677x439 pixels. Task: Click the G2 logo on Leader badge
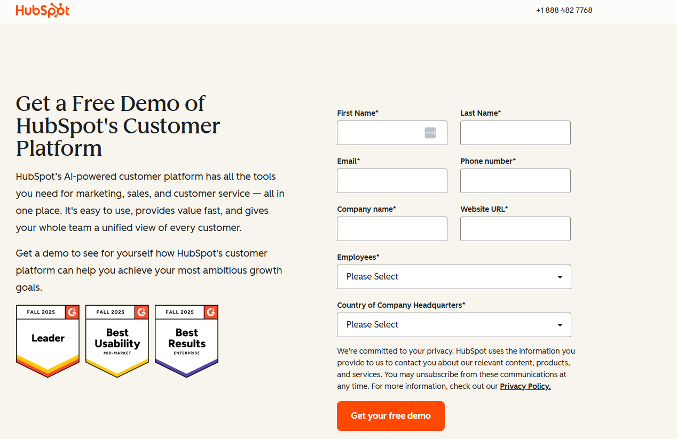72,312
